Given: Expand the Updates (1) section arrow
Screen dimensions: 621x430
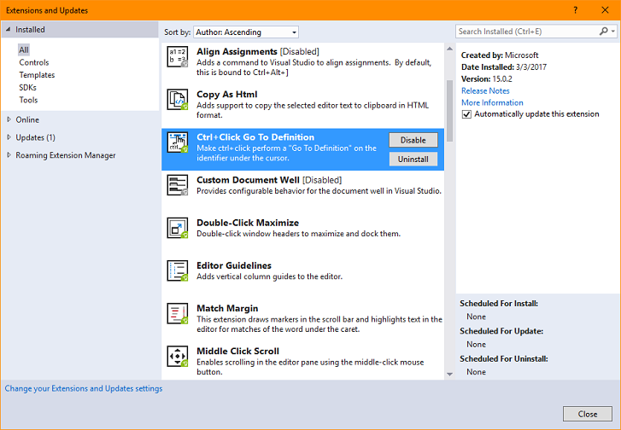Looking at the screenshot, I should (x=9, y=137).
